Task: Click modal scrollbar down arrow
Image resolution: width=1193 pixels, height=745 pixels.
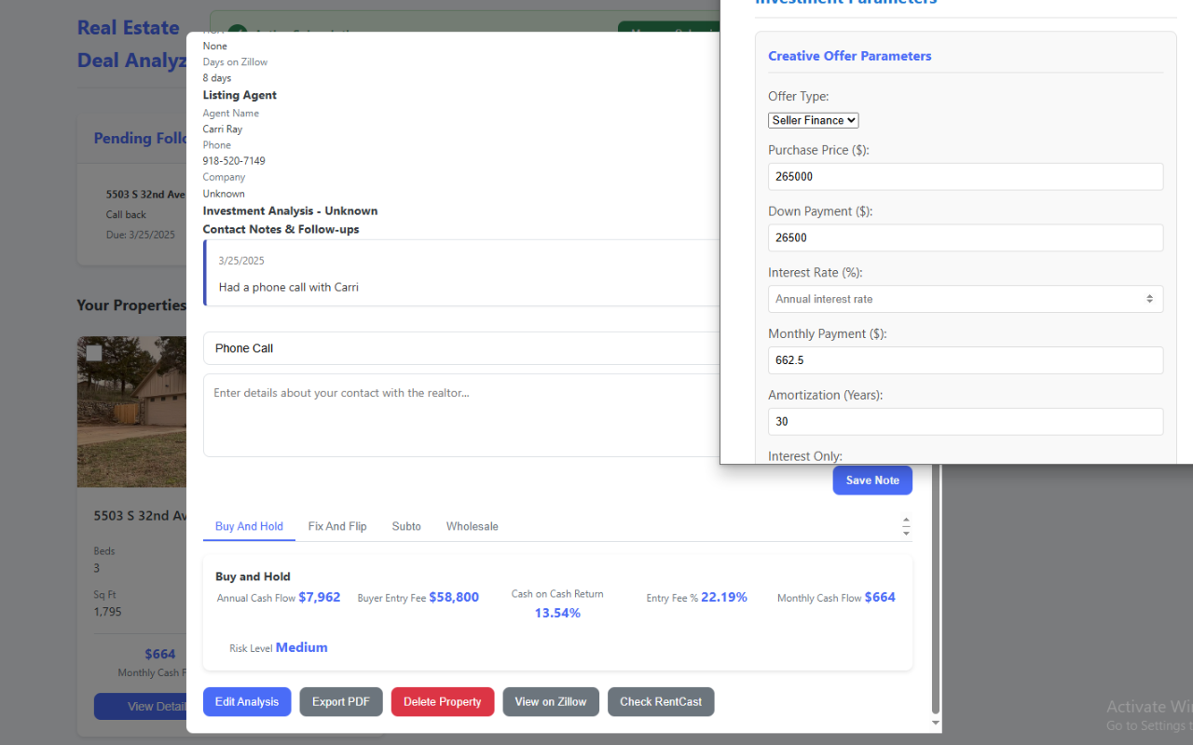Action: [936, 724]
